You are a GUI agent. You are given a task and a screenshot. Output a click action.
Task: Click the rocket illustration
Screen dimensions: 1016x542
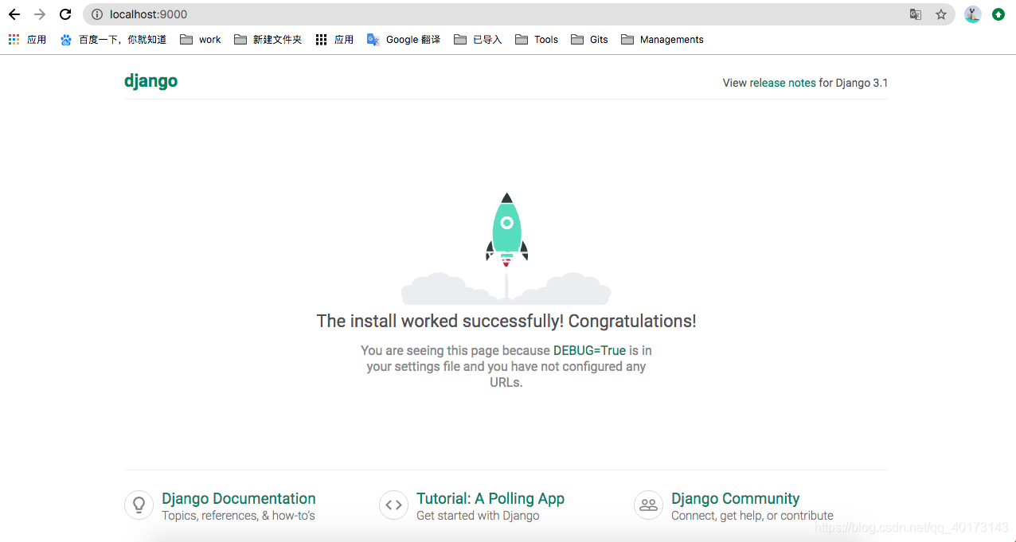click(x=506, y=248)
